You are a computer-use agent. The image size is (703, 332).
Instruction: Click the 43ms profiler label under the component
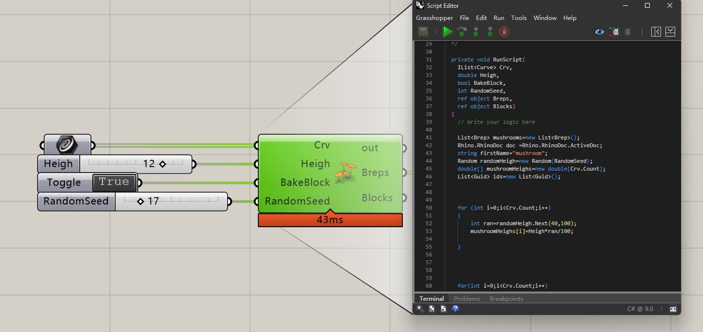(x=330, y=220)
